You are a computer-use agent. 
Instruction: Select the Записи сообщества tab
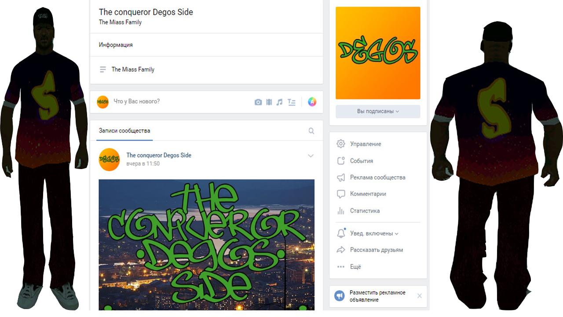coord(124,131)
